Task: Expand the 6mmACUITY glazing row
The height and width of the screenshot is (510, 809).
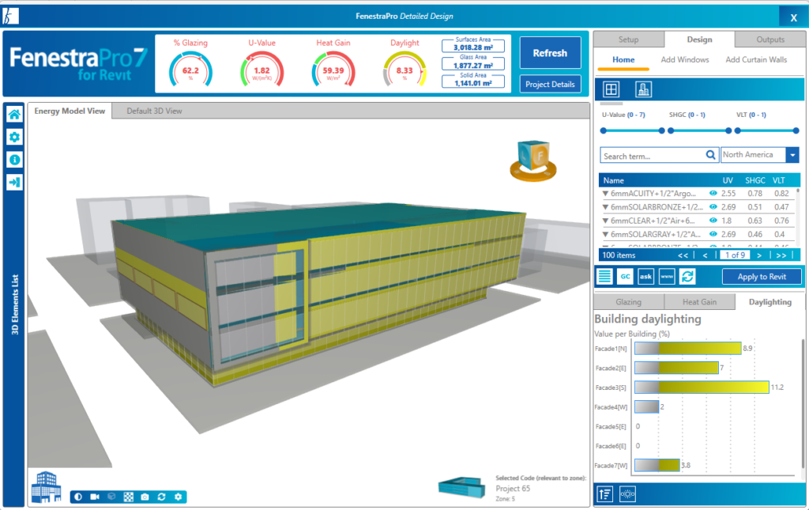Action: [605, 194]
